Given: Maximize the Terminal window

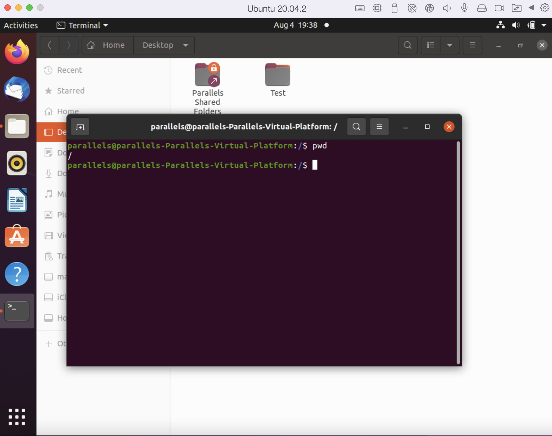Looking at the screenshot, I should pos(427,127).
